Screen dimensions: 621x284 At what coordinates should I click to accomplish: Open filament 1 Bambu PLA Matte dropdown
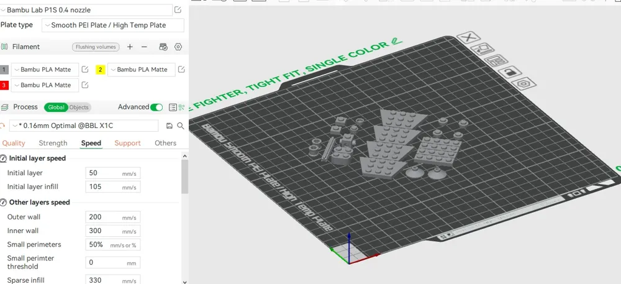(45, 70)
